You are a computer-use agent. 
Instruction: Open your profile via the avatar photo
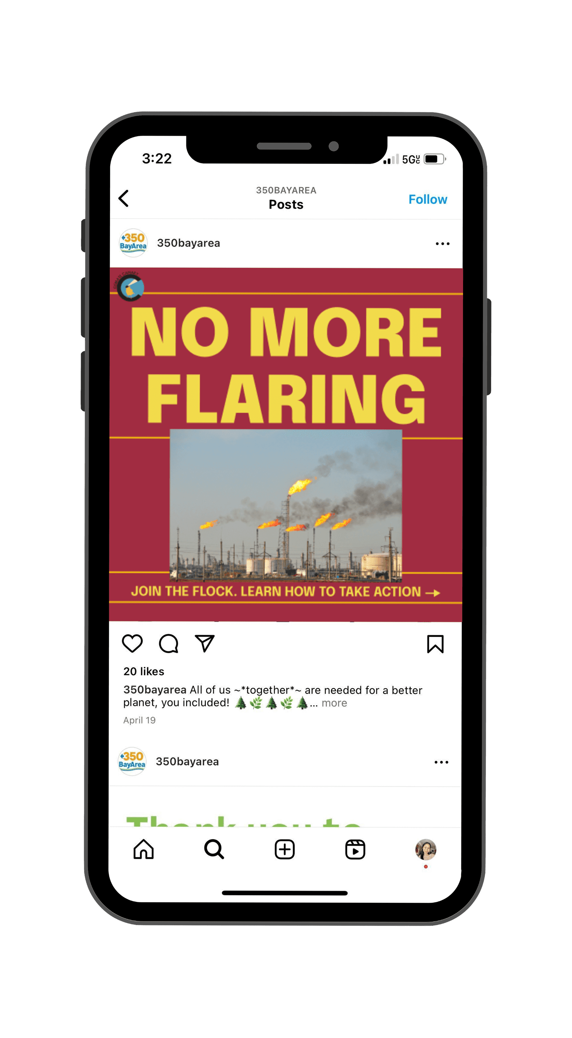425,849
